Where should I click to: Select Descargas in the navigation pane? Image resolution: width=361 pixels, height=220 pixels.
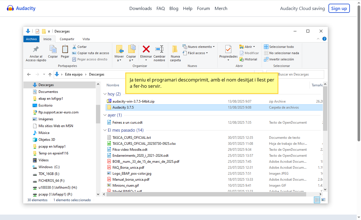59,85
